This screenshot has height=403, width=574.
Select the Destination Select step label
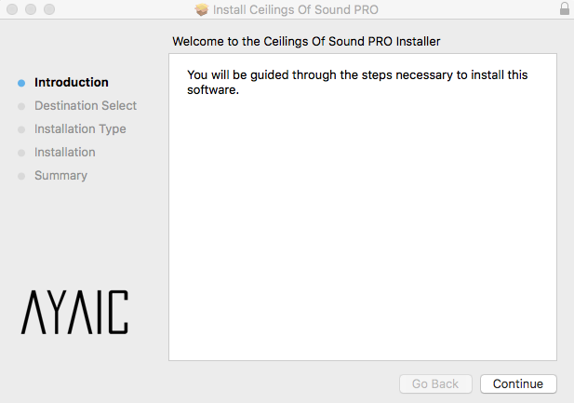[86, 105]
